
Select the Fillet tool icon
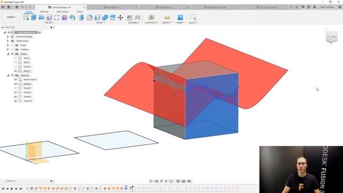pos(90,18)
